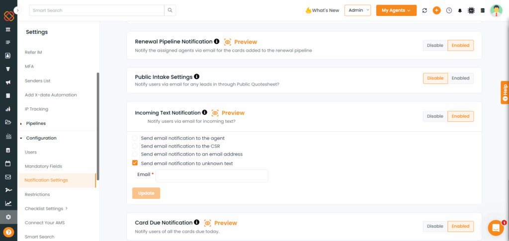Viewport: 509px width, 241px height.
Task: Open the My Agents dropdown
Action: click(396, 10)
